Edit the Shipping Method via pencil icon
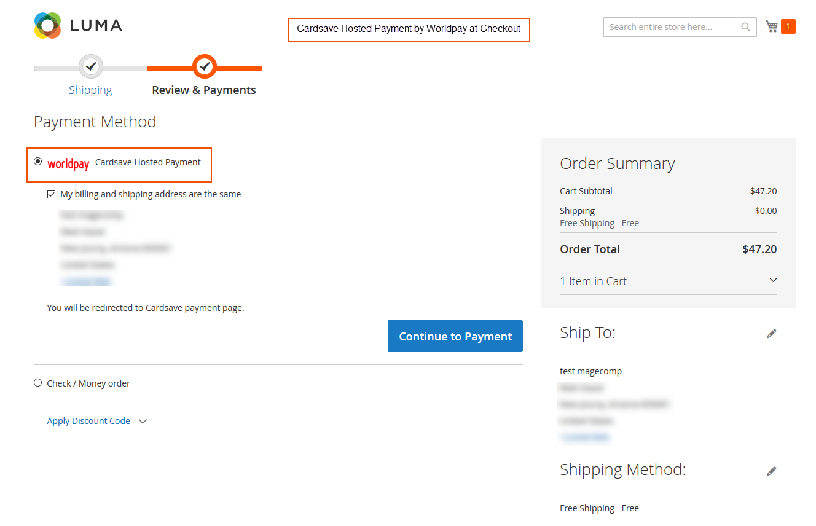This screenshot has width=816, height=526. coord(772,470)
